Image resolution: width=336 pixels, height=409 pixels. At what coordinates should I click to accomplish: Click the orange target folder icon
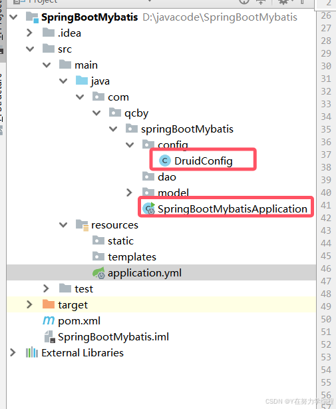49,304
